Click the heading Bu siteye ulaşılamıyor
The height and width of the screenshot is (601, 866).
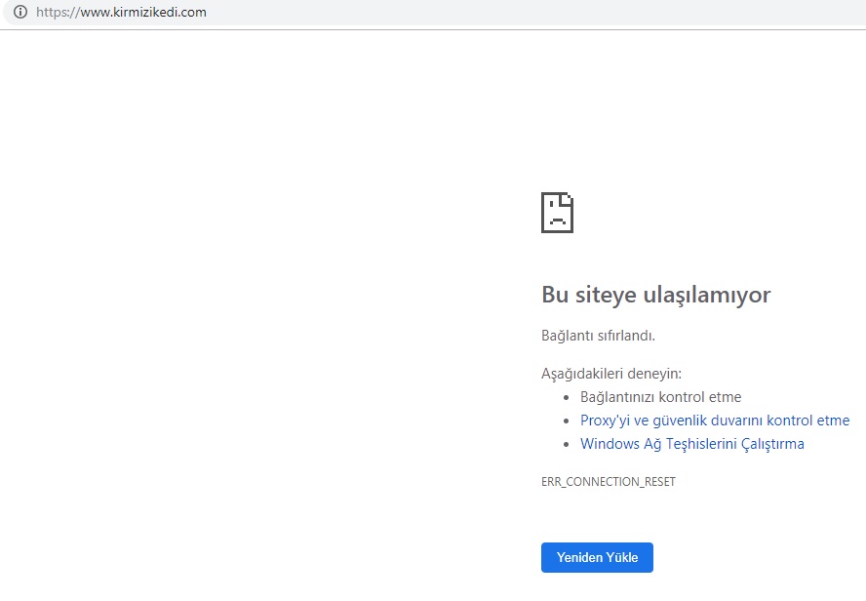(655, 295)
